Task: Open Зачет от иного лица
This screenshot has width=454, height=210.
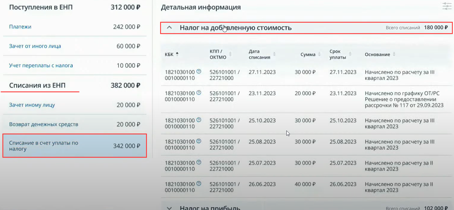Action: (35, 46)
